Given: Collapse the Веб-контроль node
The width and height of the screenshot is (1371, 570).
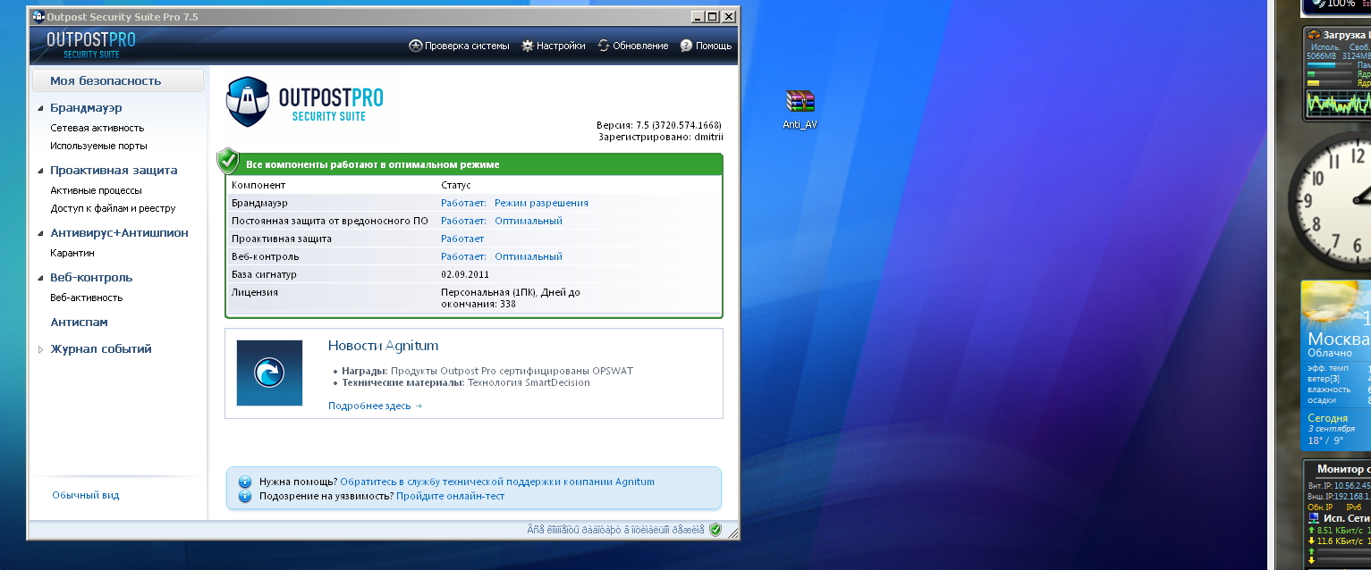Looking at the screenshot, I should [40, 278].
